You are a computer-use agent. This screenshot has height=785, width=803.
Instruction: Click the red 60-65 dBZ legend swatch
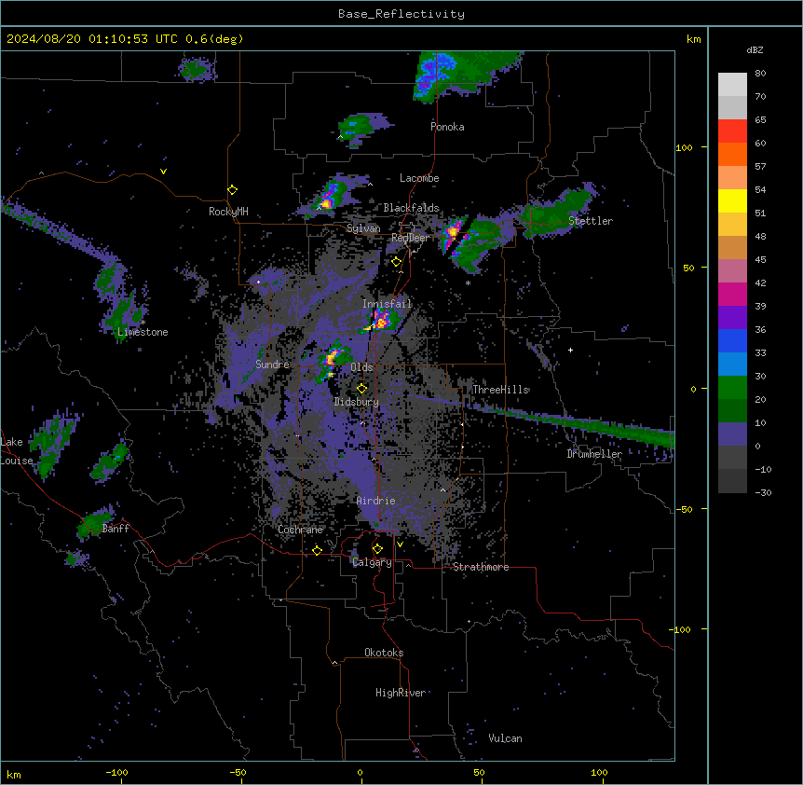[x=732, y=131]
